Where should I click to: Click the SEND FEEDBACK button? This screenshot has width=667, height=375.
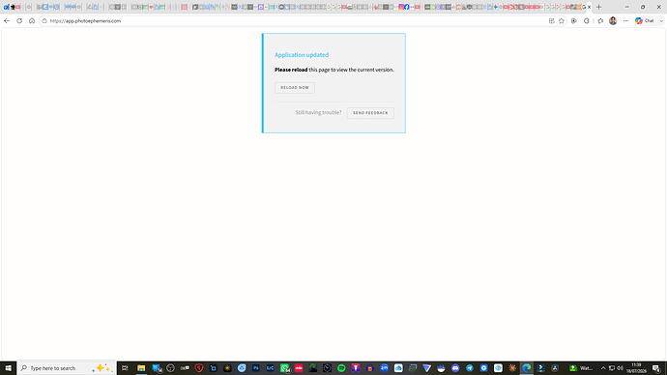click(x=370, y=113)
